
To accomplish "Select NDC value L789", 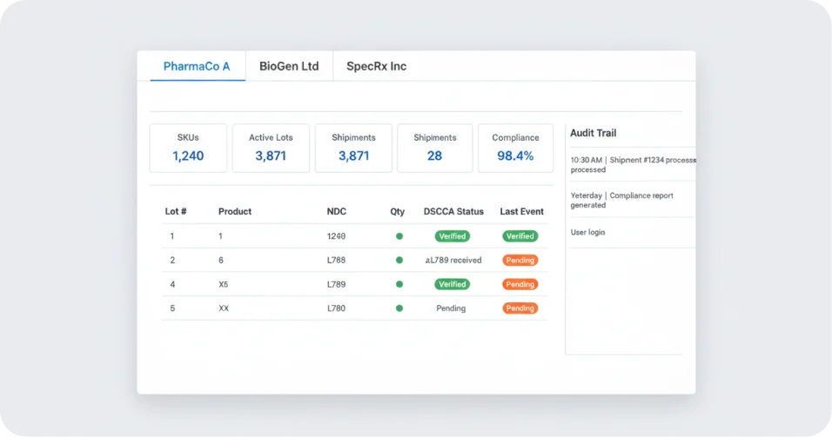I will coord(337,284).
